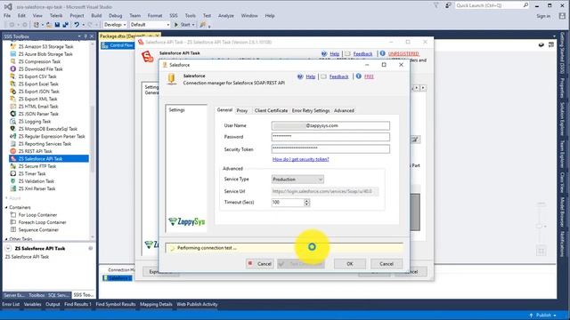Viewport: 570px width, 320px height.
Task: Click the UNREGISTERED link
Action: click(403, 53)
